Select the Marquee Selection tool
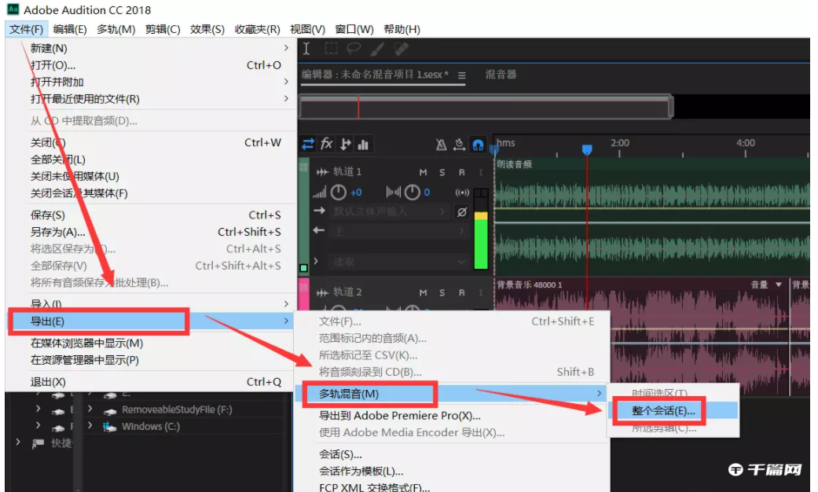This screenshot has height=492, width=818. point(330,50)
